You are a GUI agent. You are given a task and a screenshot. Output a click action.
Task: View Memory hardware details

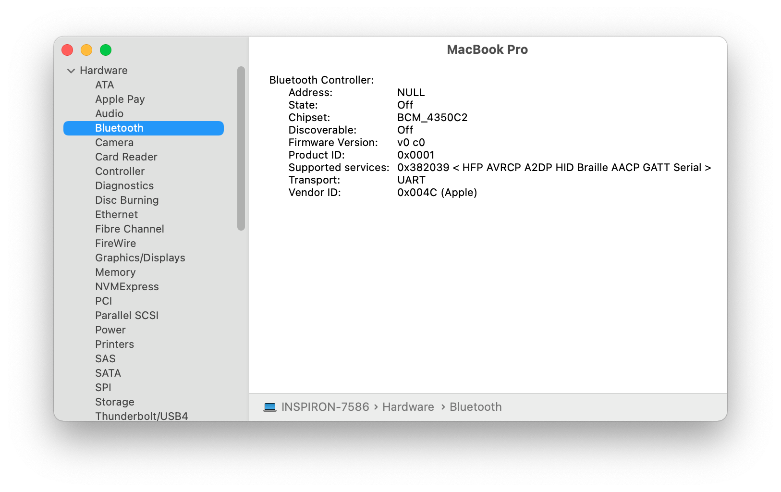115,272
